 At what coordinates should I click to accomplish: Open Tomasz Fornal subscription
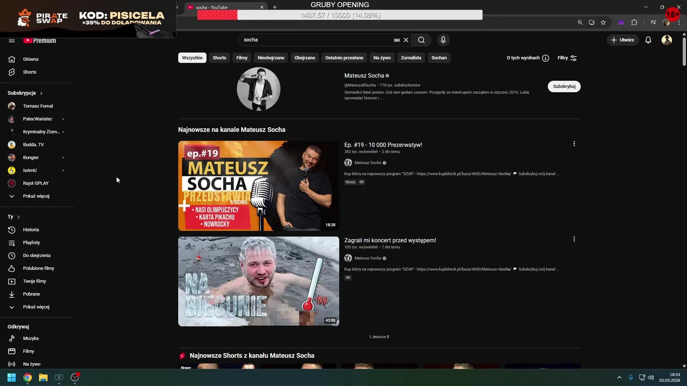[x=38, y=106]
